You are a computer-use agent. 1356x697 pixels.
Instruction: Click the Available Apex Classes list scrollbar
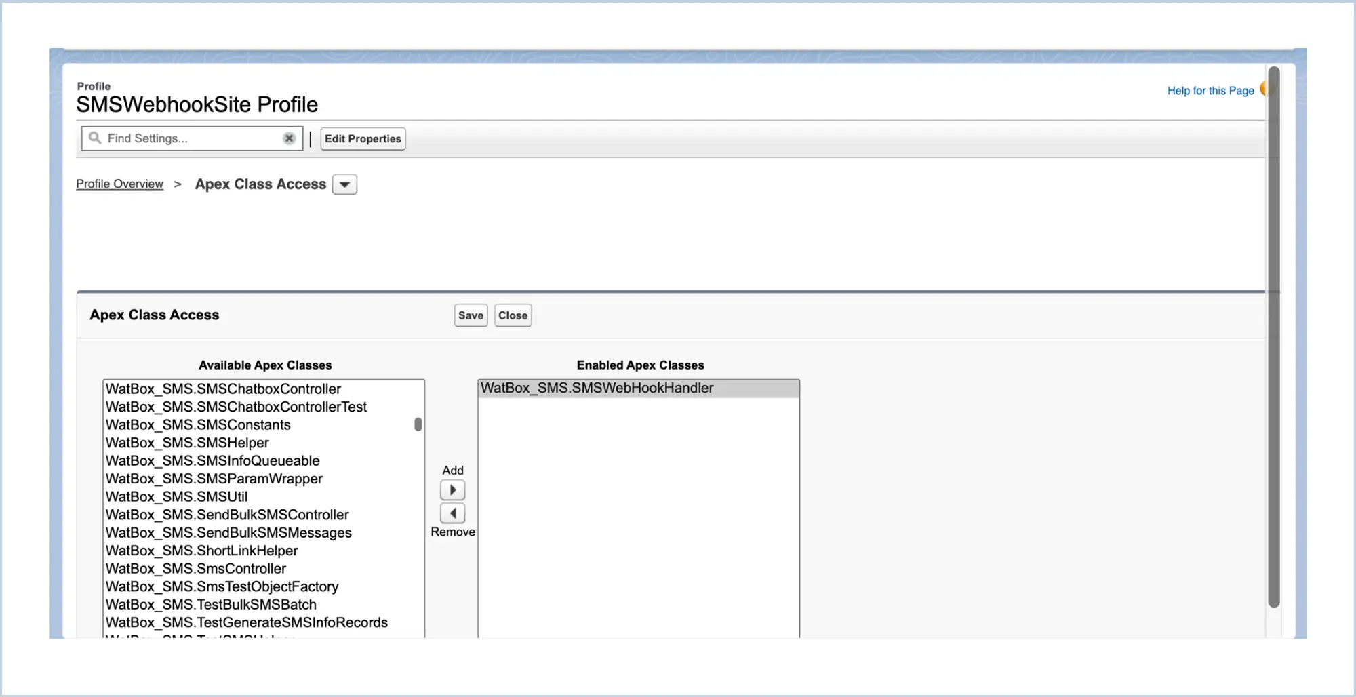point(418,424)
